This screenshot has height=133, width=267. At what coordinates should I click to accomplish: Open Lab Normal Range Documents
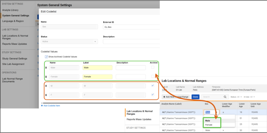click(x=13, y=80)
